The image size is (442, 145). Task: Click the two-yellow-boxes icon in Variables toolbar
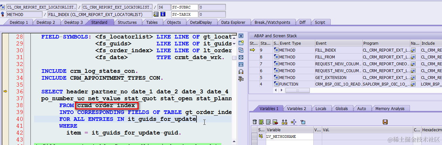[284, 122]
